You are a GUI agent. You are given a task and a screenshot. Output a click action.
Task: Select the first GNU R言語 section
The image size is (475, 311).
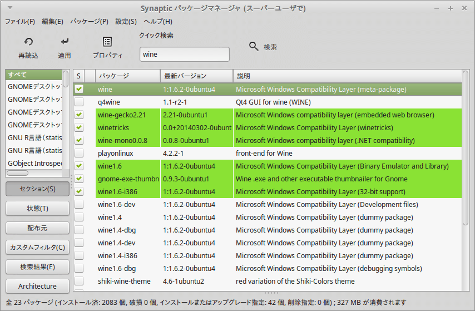coord(33,137)
